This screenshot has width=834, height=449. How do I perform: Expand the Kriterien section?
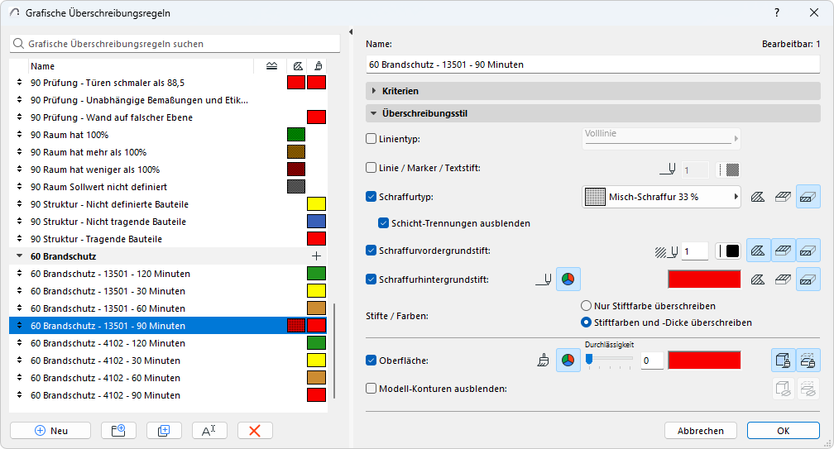pos(593,91)
